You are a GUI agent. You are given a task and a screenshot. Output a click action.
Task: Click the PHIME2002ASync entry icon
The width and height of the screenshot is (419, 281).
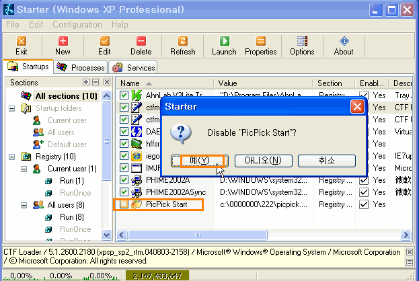[137, 192]
